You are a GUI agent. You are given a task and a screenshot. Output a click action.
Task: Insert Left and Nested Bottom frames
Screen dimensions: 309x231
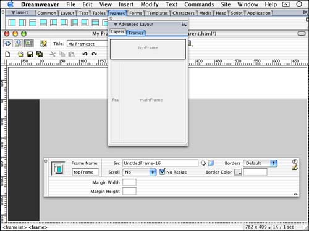(74, 23)
